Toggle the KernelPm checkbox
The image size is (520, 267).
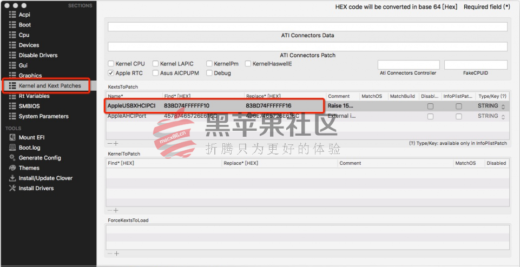209,64
